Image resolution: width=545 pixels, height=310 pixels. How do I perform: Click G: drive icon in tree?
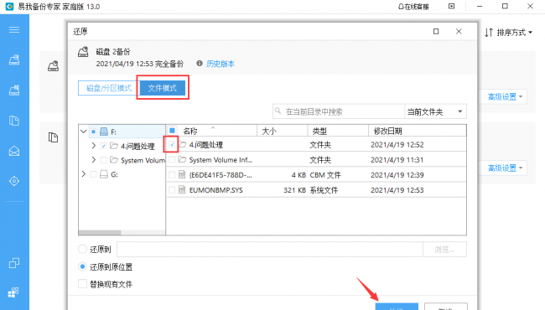pyautogui.click(x=104, y=174)
